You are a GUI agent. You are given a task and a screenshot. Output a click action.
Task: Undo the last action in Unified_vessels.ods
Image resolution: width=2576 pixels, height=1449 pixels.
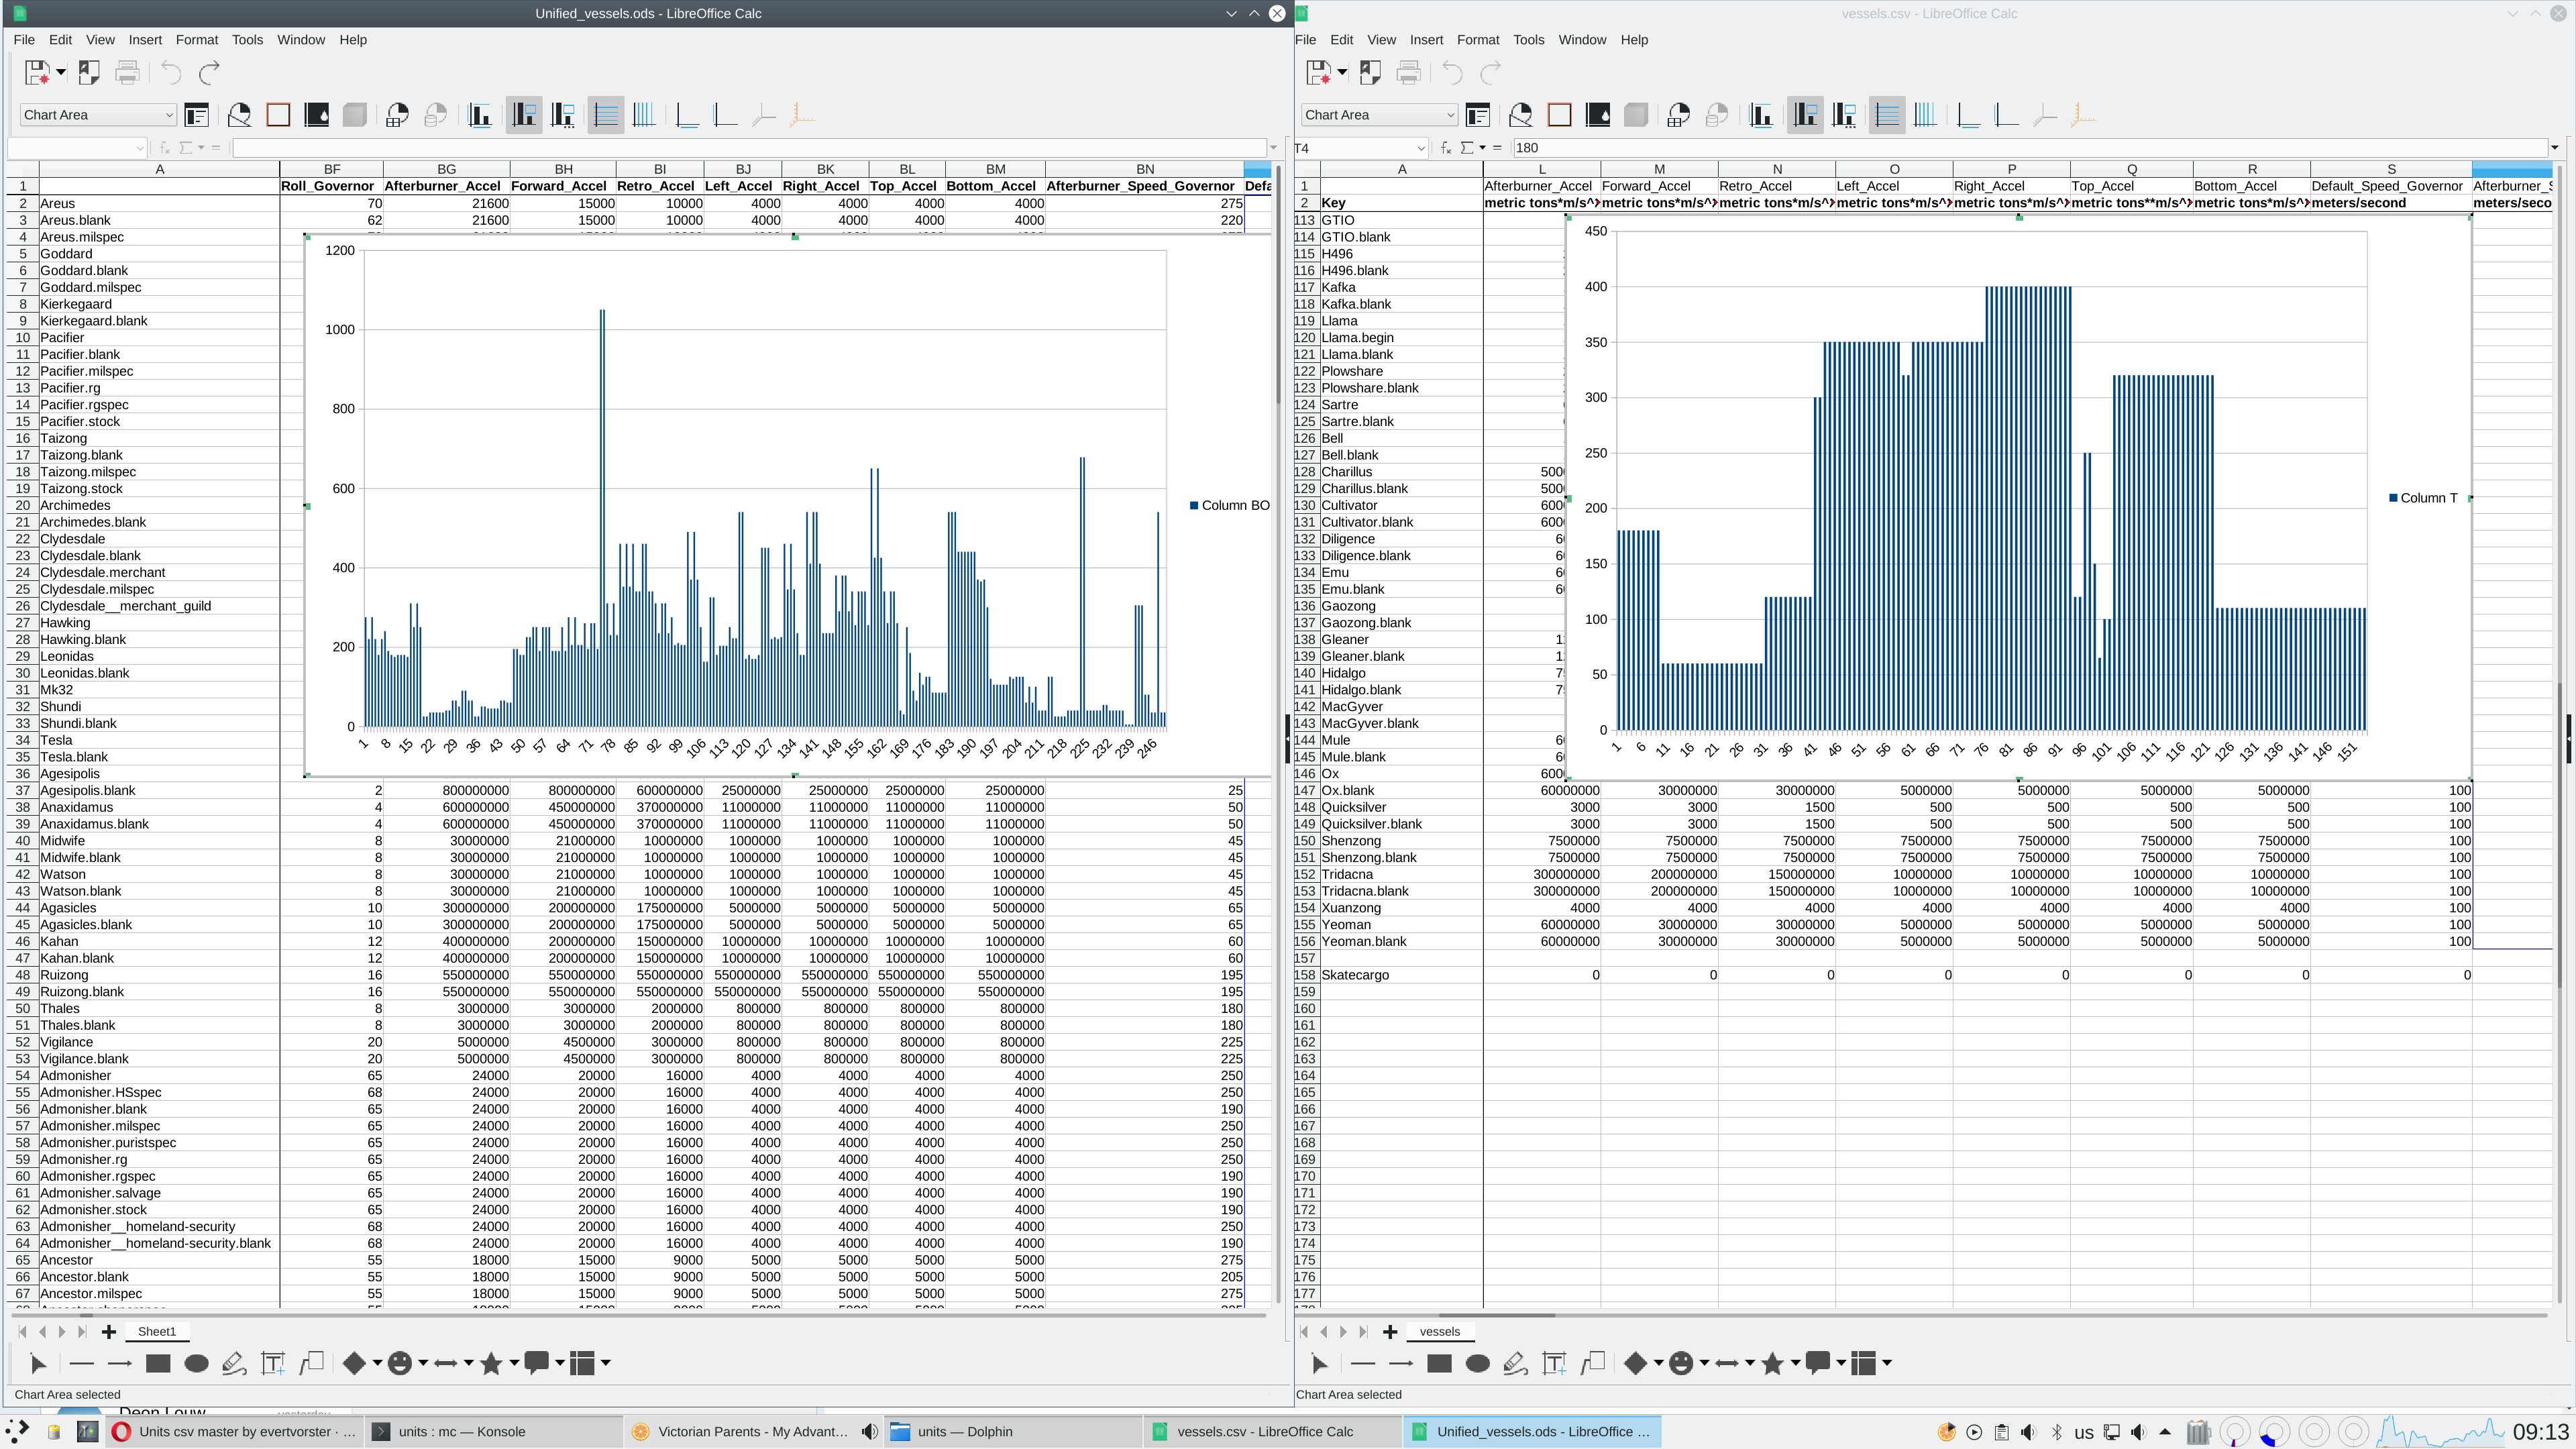pyautogui.click(x=170, y=72)
